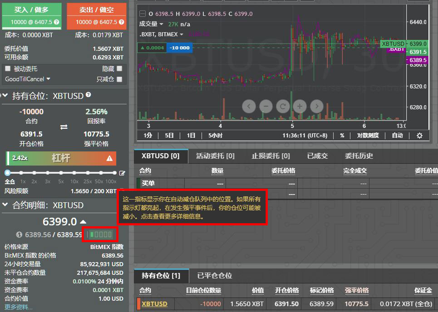This screenshot has height=312, width=438.
Task: Open the .BXBT, BITMEX dropdown arrow
Action: pos(182,34)
